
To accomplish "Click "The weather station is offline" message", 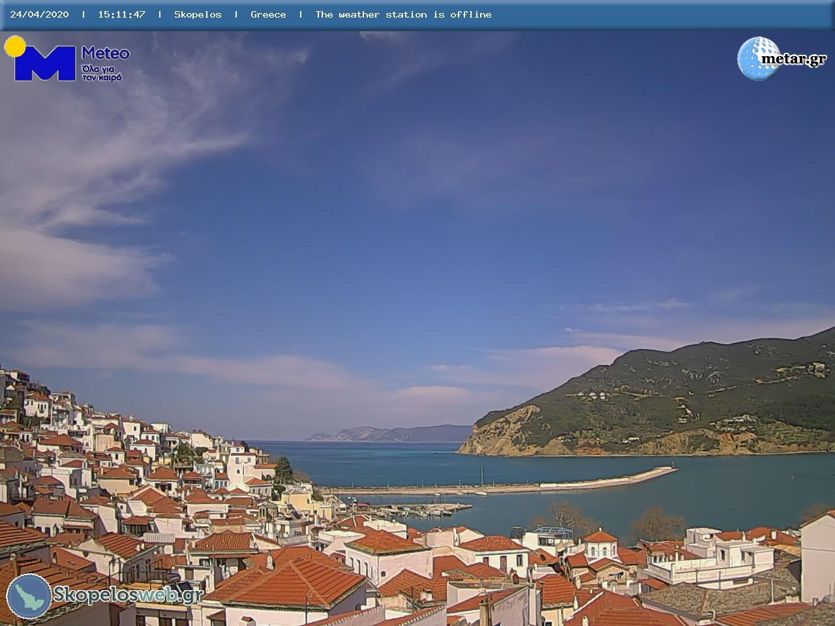I will 403,14.
